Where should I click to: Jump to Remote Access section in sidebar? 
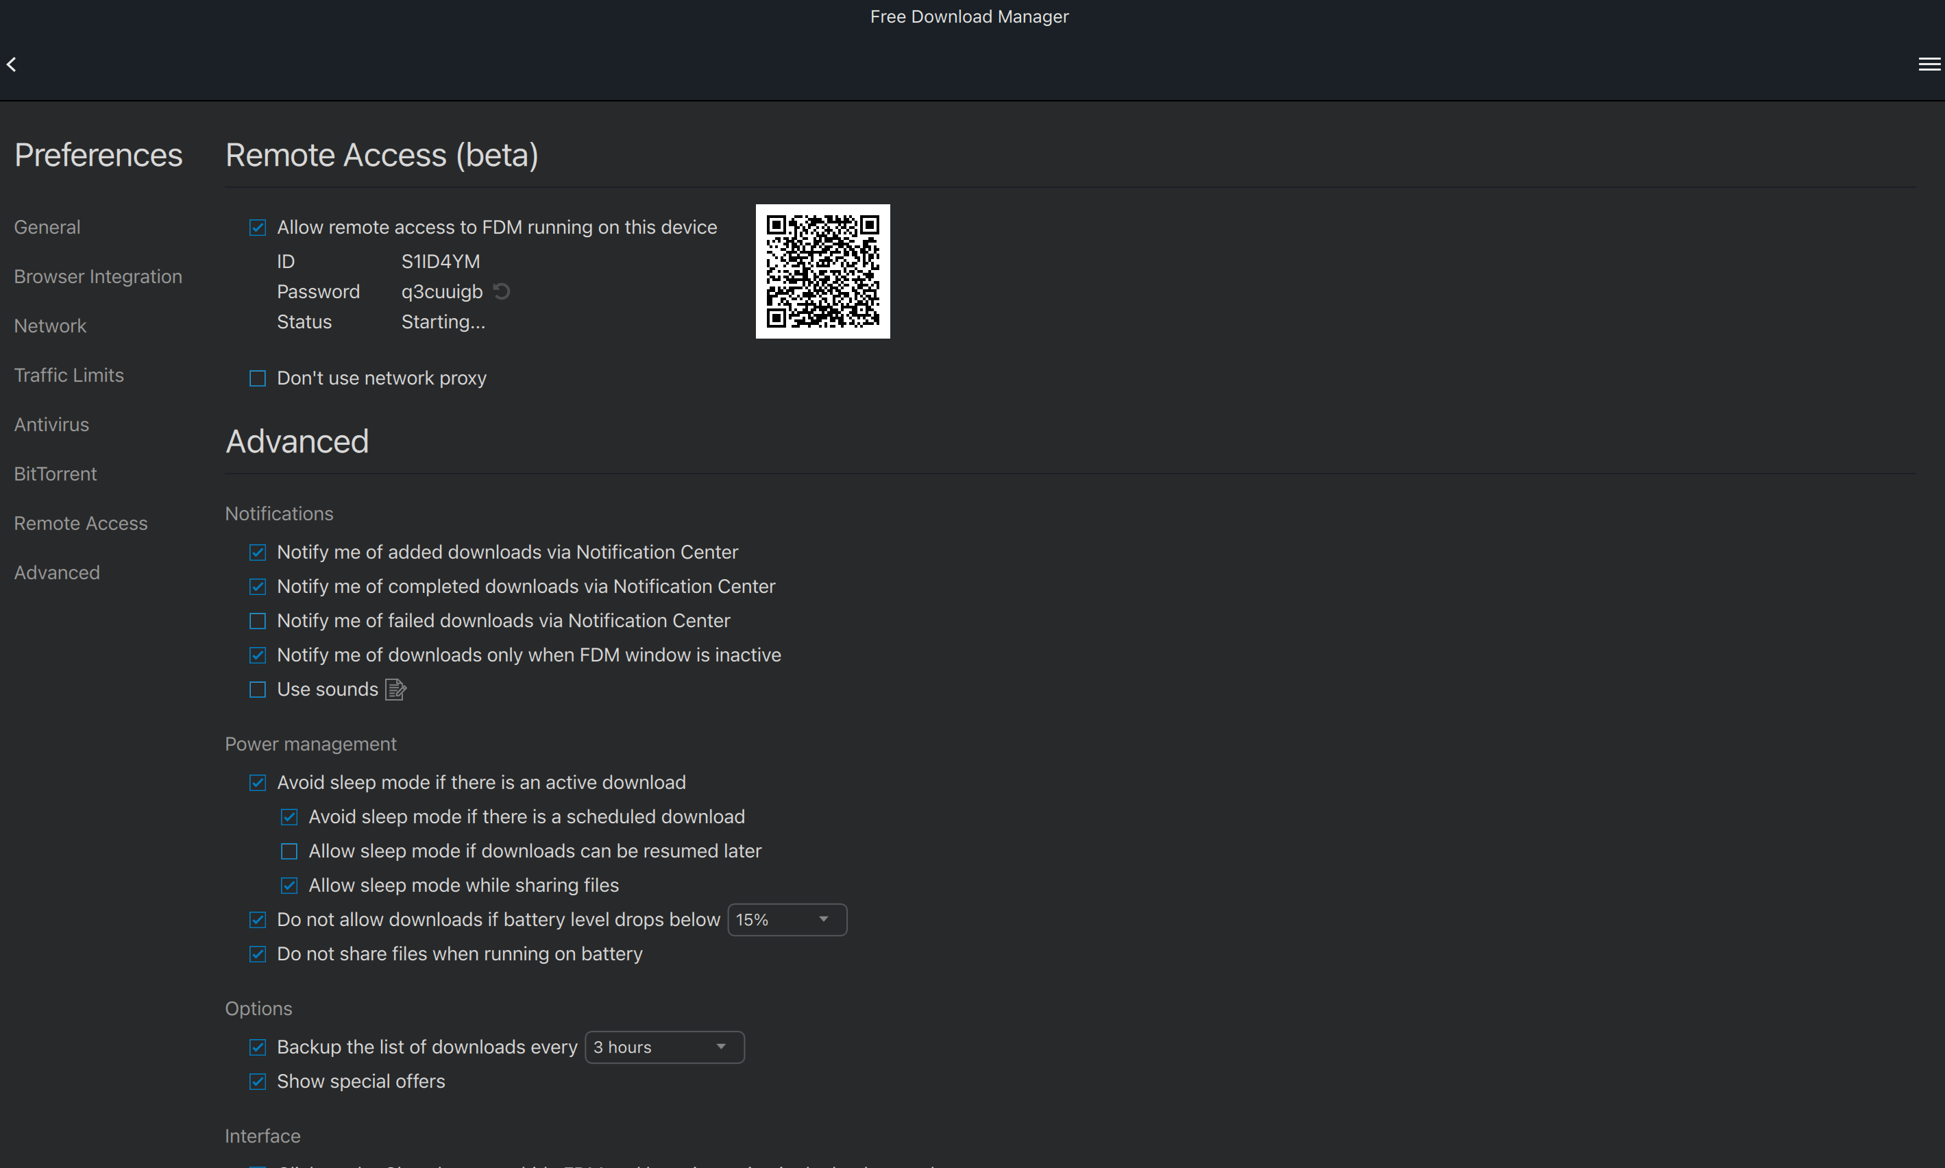(x=81, y=524)
